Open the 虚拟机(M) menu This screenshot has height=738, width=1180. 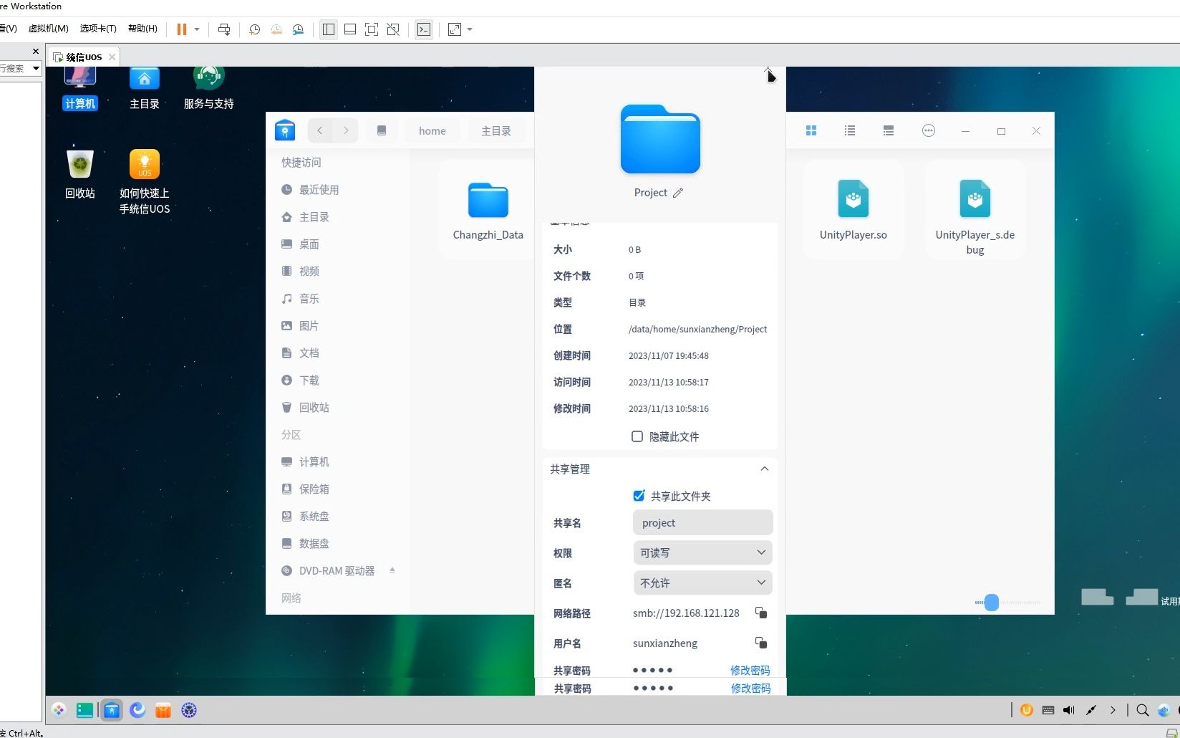click(x=47, y=29)
